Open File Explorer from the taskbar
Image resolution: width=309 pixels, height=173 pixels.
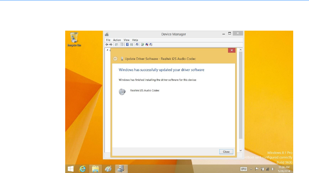95,169
